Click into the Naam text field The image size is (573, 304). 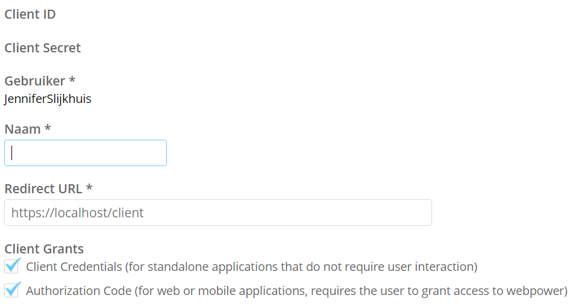point(85,153)
